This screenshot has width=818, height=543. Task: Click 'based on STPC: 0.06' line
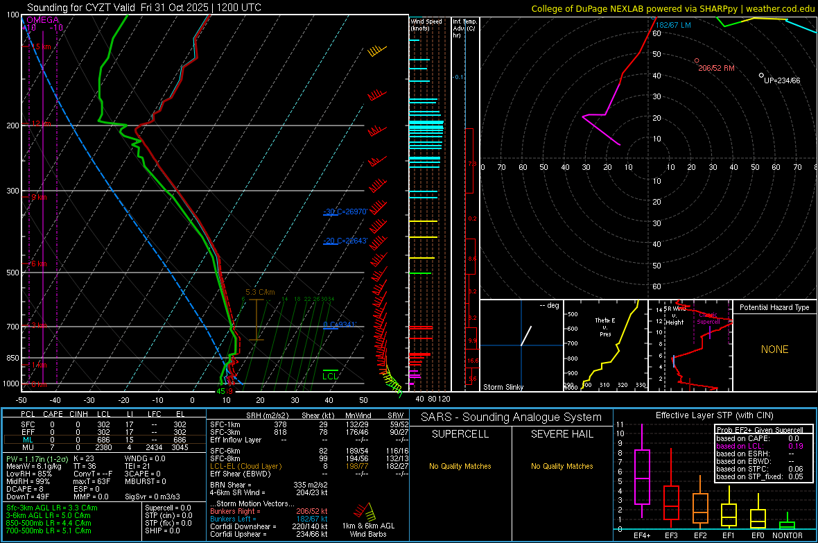(760, 469)
